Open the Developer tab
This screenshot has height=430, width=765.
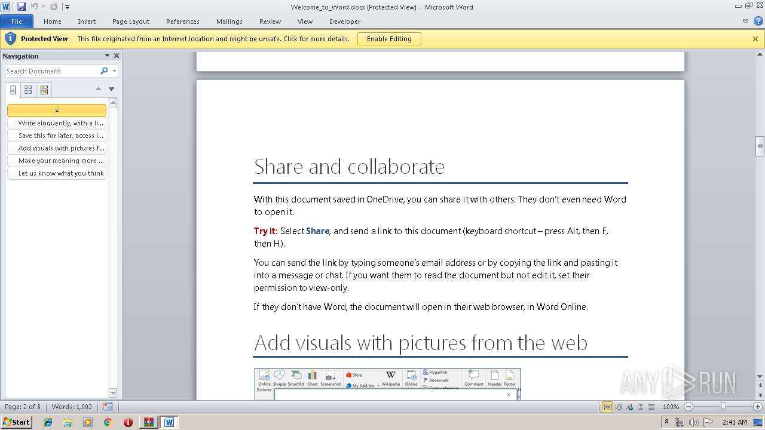point(345,21)
